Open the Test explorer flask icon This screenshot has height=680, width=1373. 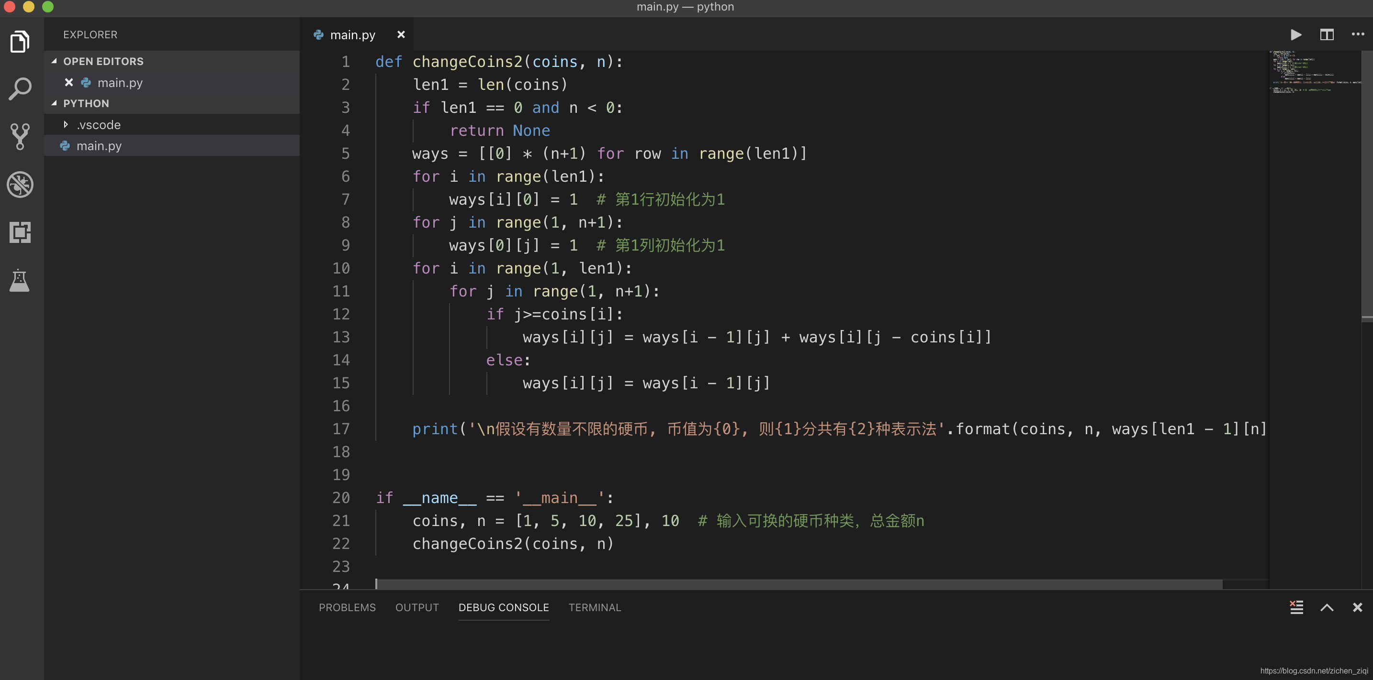point(20,281)
